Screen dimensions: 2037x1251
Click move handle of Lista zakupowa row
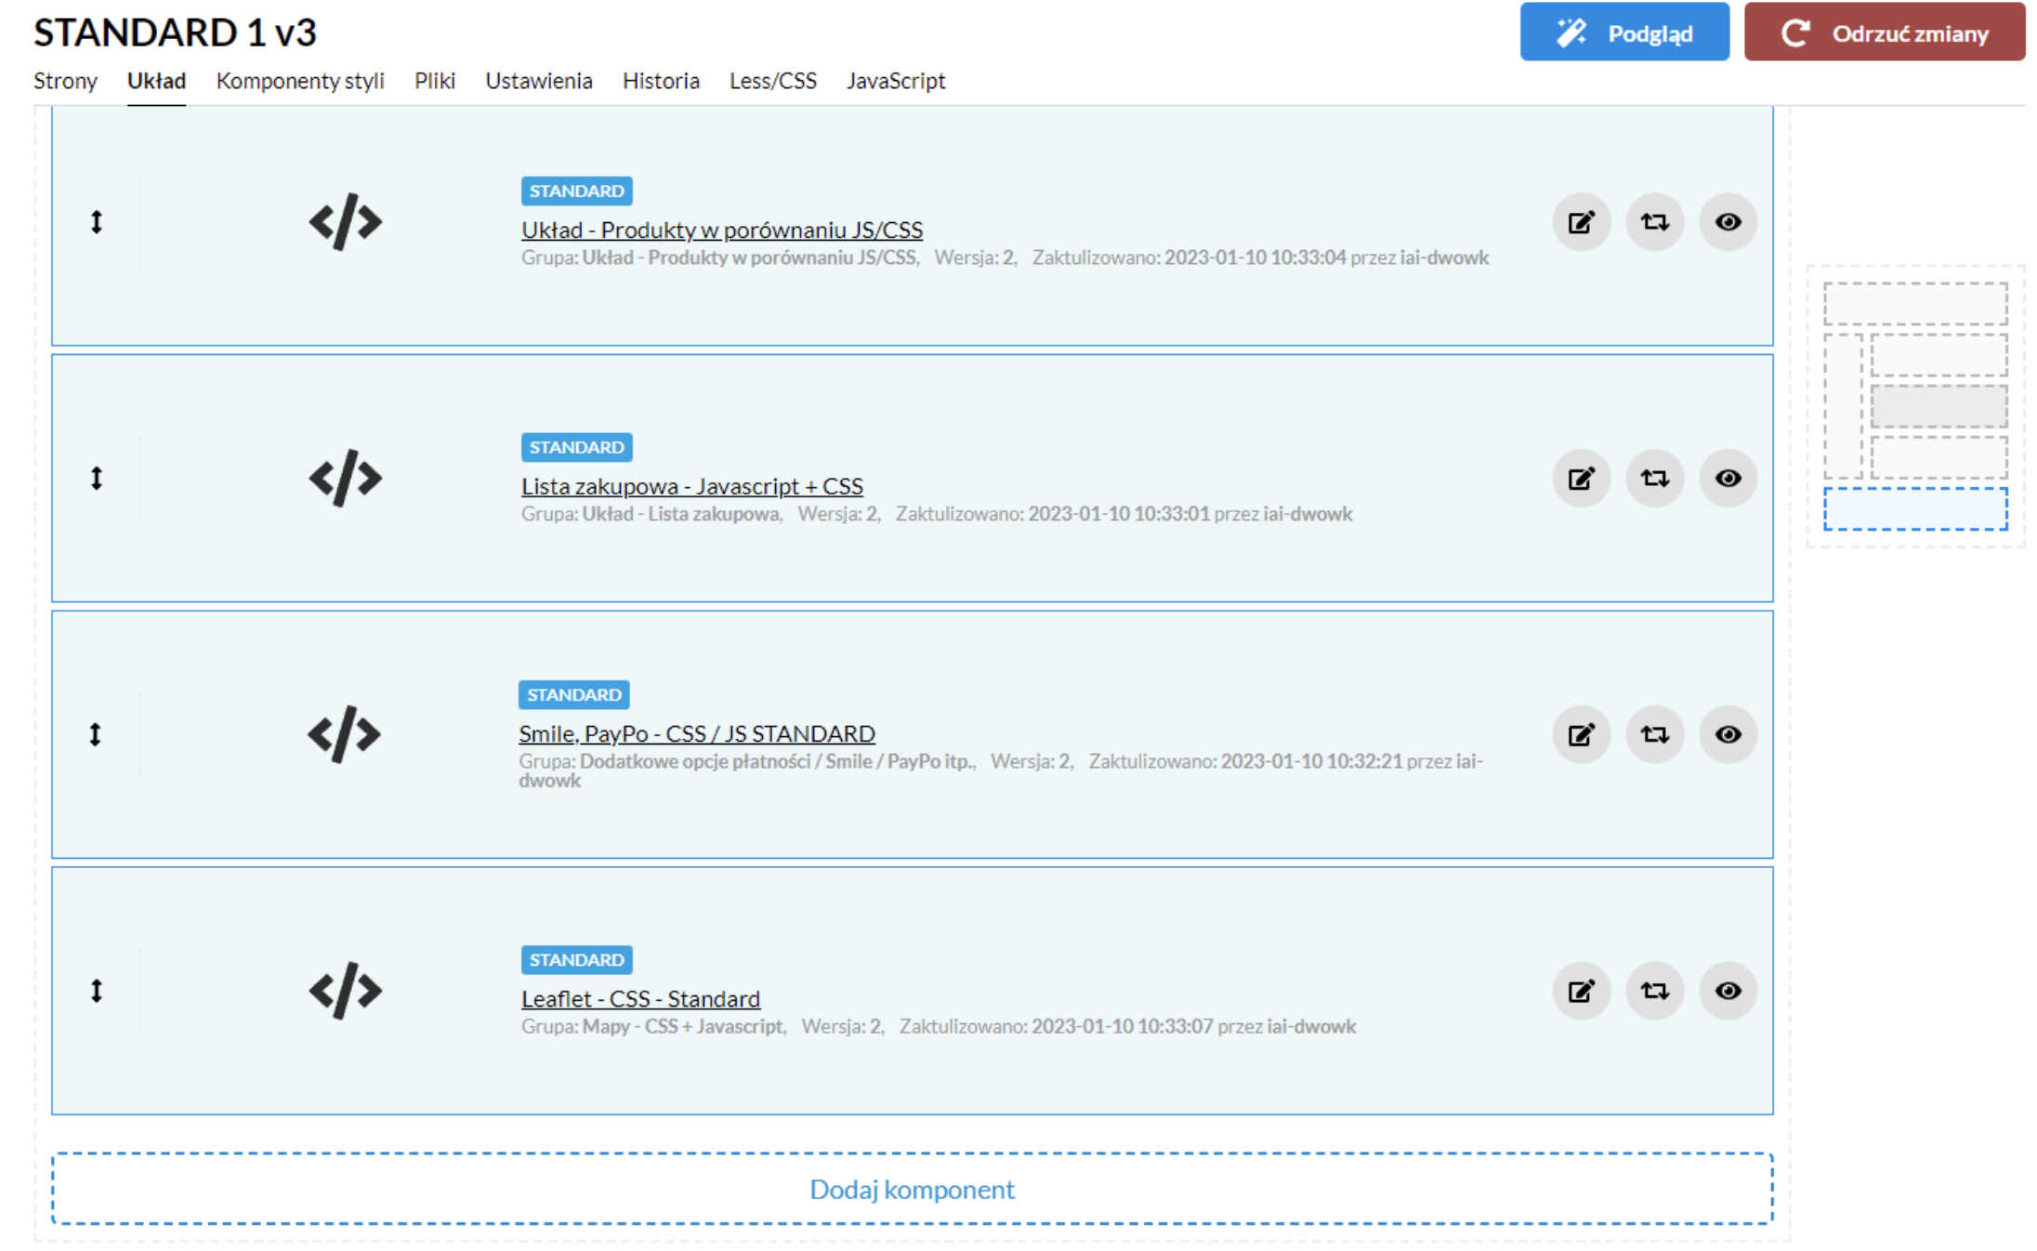[x=96, y=479]
